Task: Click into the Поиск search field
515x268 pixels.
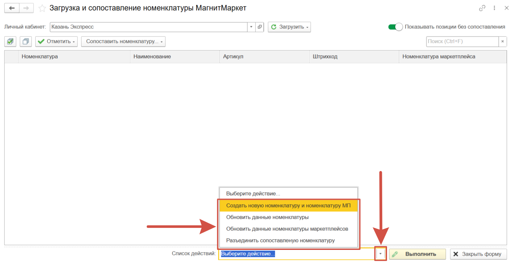Action: coord(462,41)
